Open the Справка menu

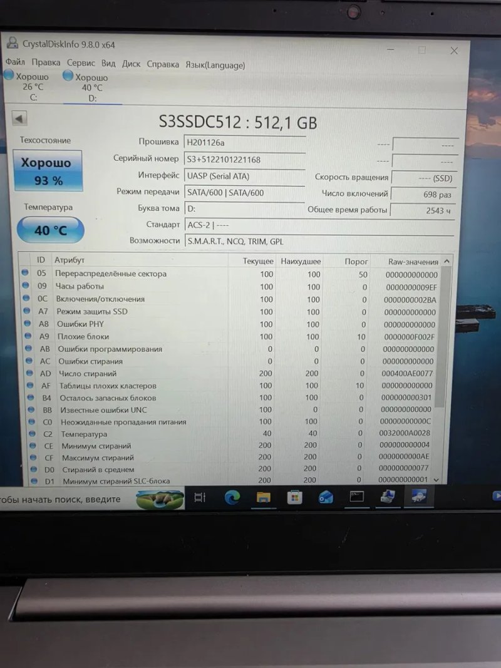click(x=163, y=64)
